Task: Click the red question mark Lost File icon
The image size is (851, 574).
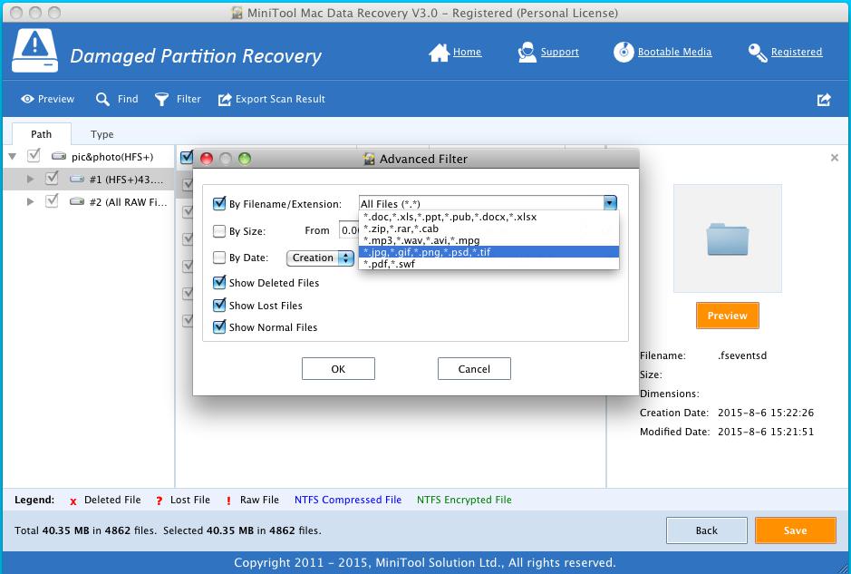Action: coord(159,501)
